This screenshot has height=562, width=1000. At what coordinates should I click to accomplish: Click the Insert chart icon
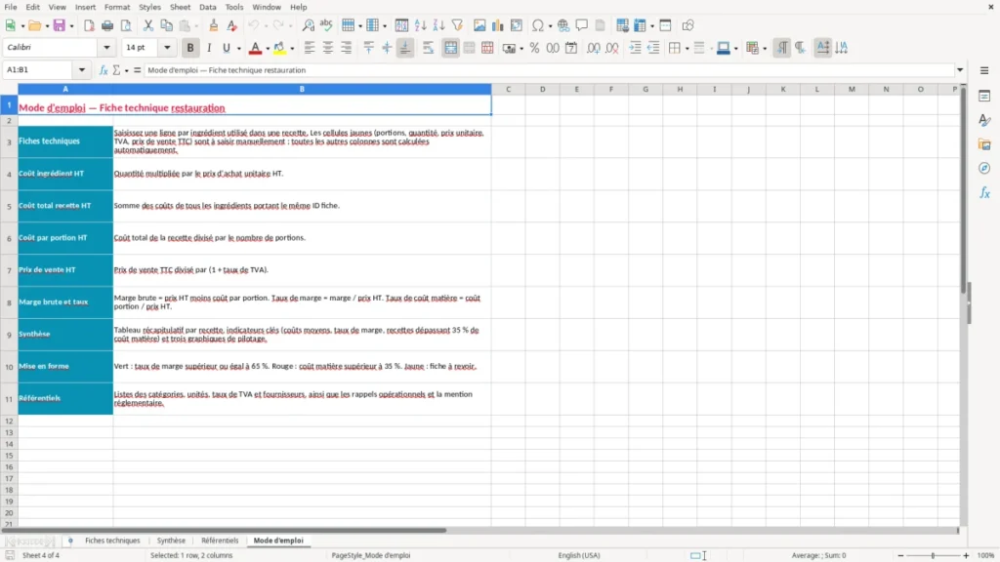(497, 25)
